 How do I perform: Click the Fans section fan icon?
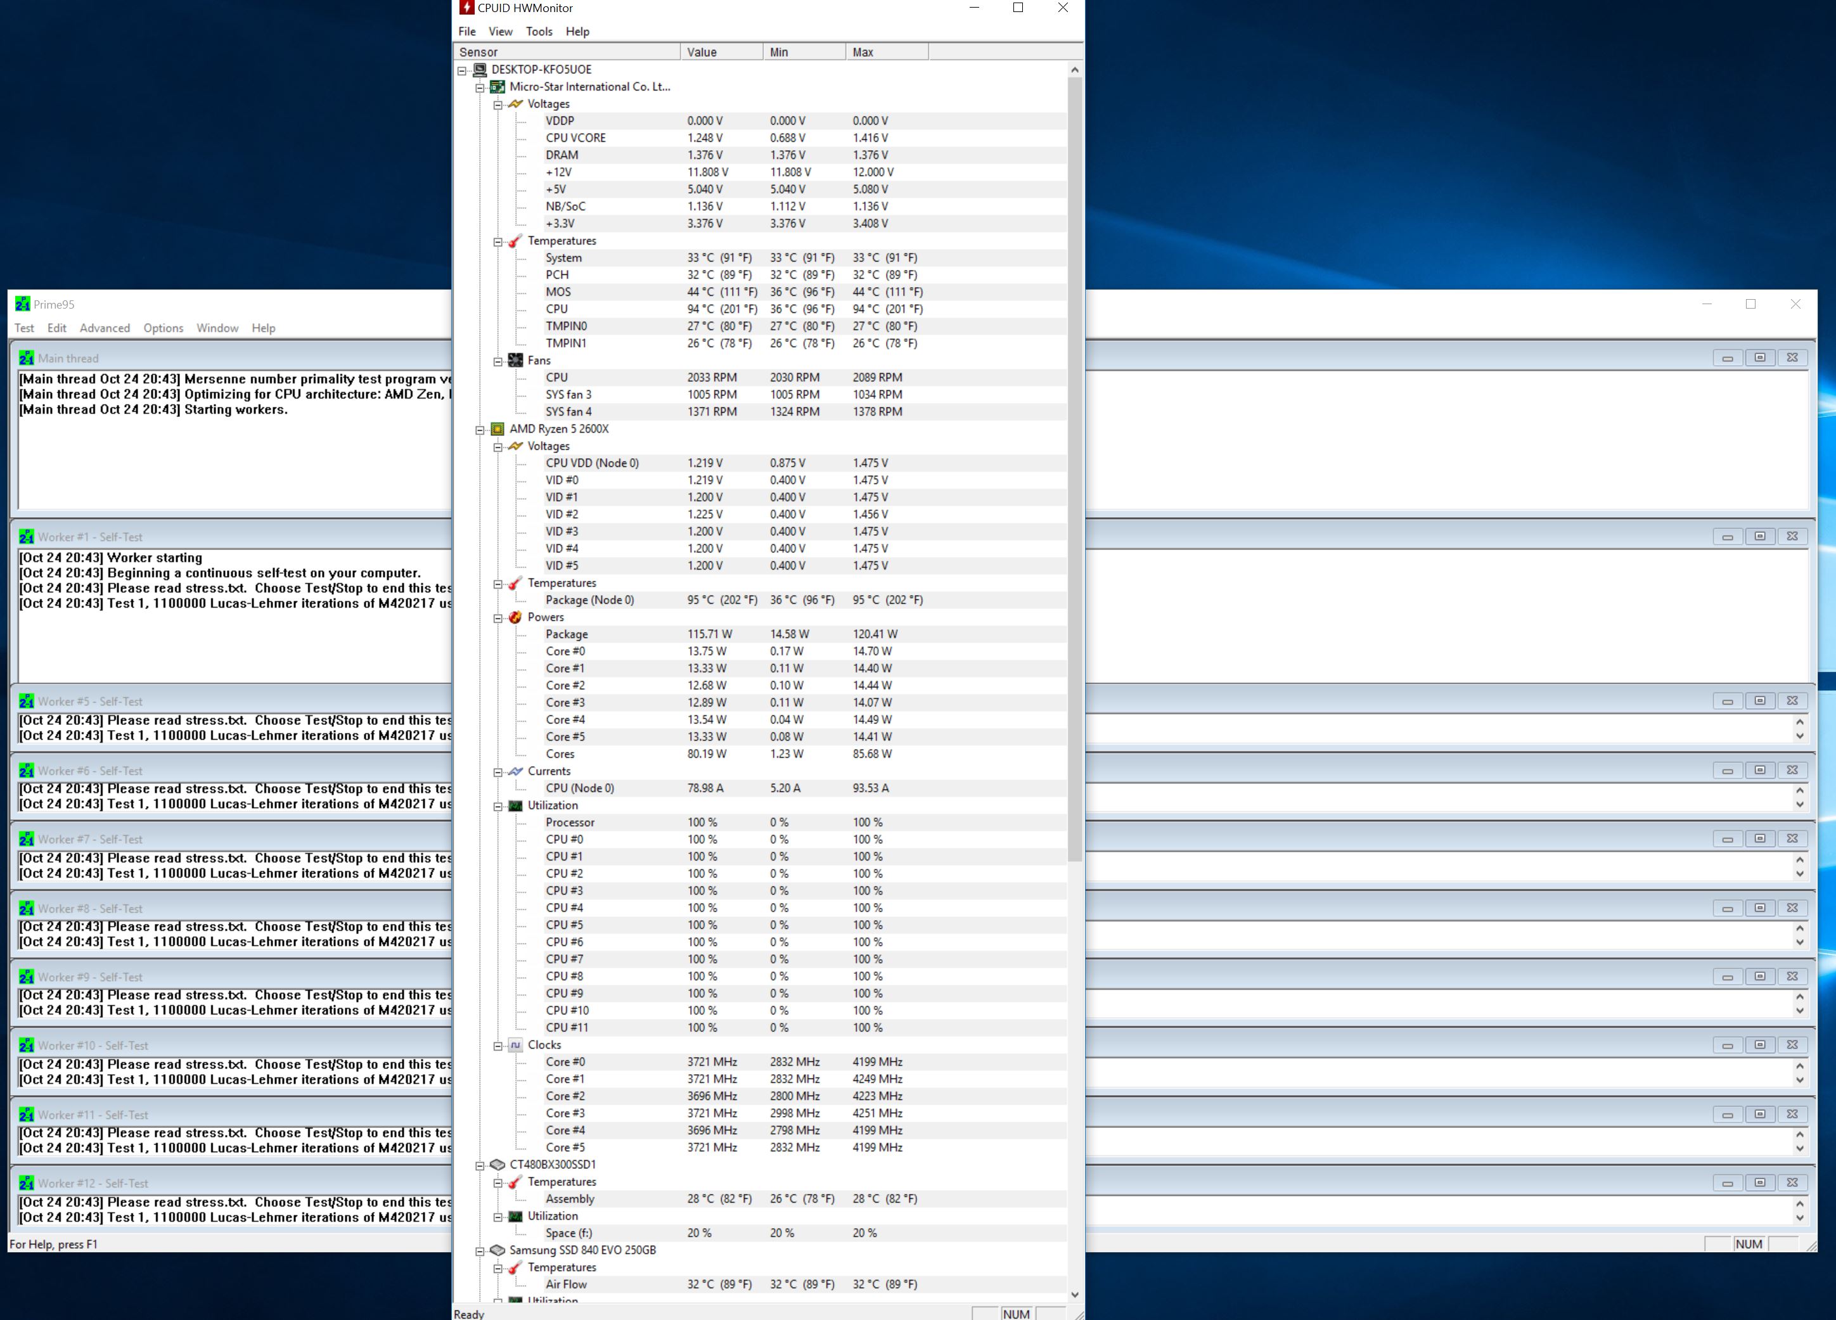pos(516,360)
